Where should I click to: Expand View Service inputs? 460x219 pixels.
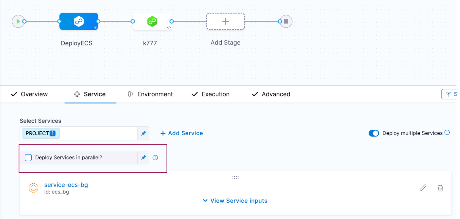point(235,201)
